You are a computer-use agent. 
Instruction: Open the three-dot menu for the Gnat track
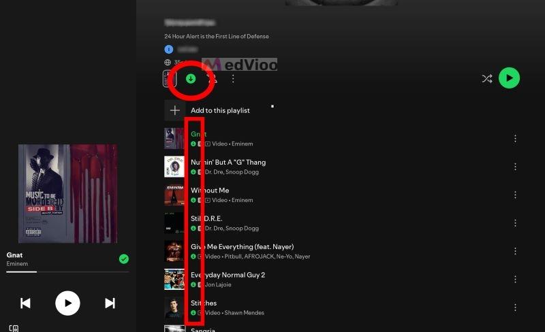click(515, 139)
